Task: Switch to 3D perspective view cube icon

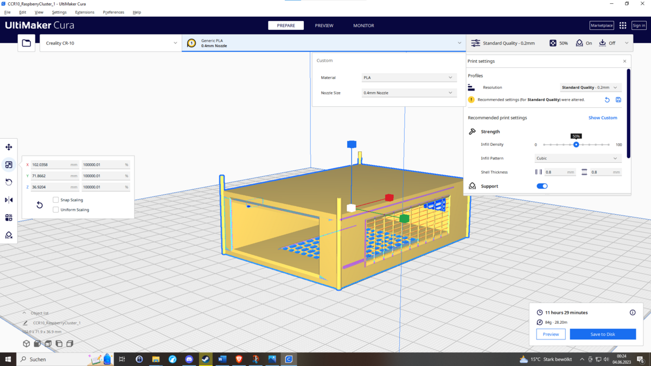Action: pyautogui.click(x=26, y=343)
